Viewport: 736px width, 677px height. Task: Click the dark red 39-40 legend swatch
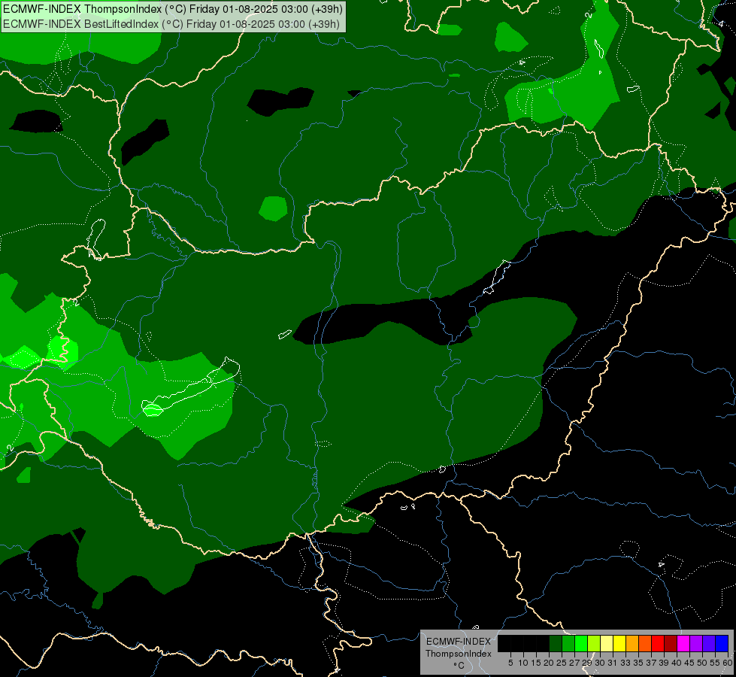click(x=671, y=644)
